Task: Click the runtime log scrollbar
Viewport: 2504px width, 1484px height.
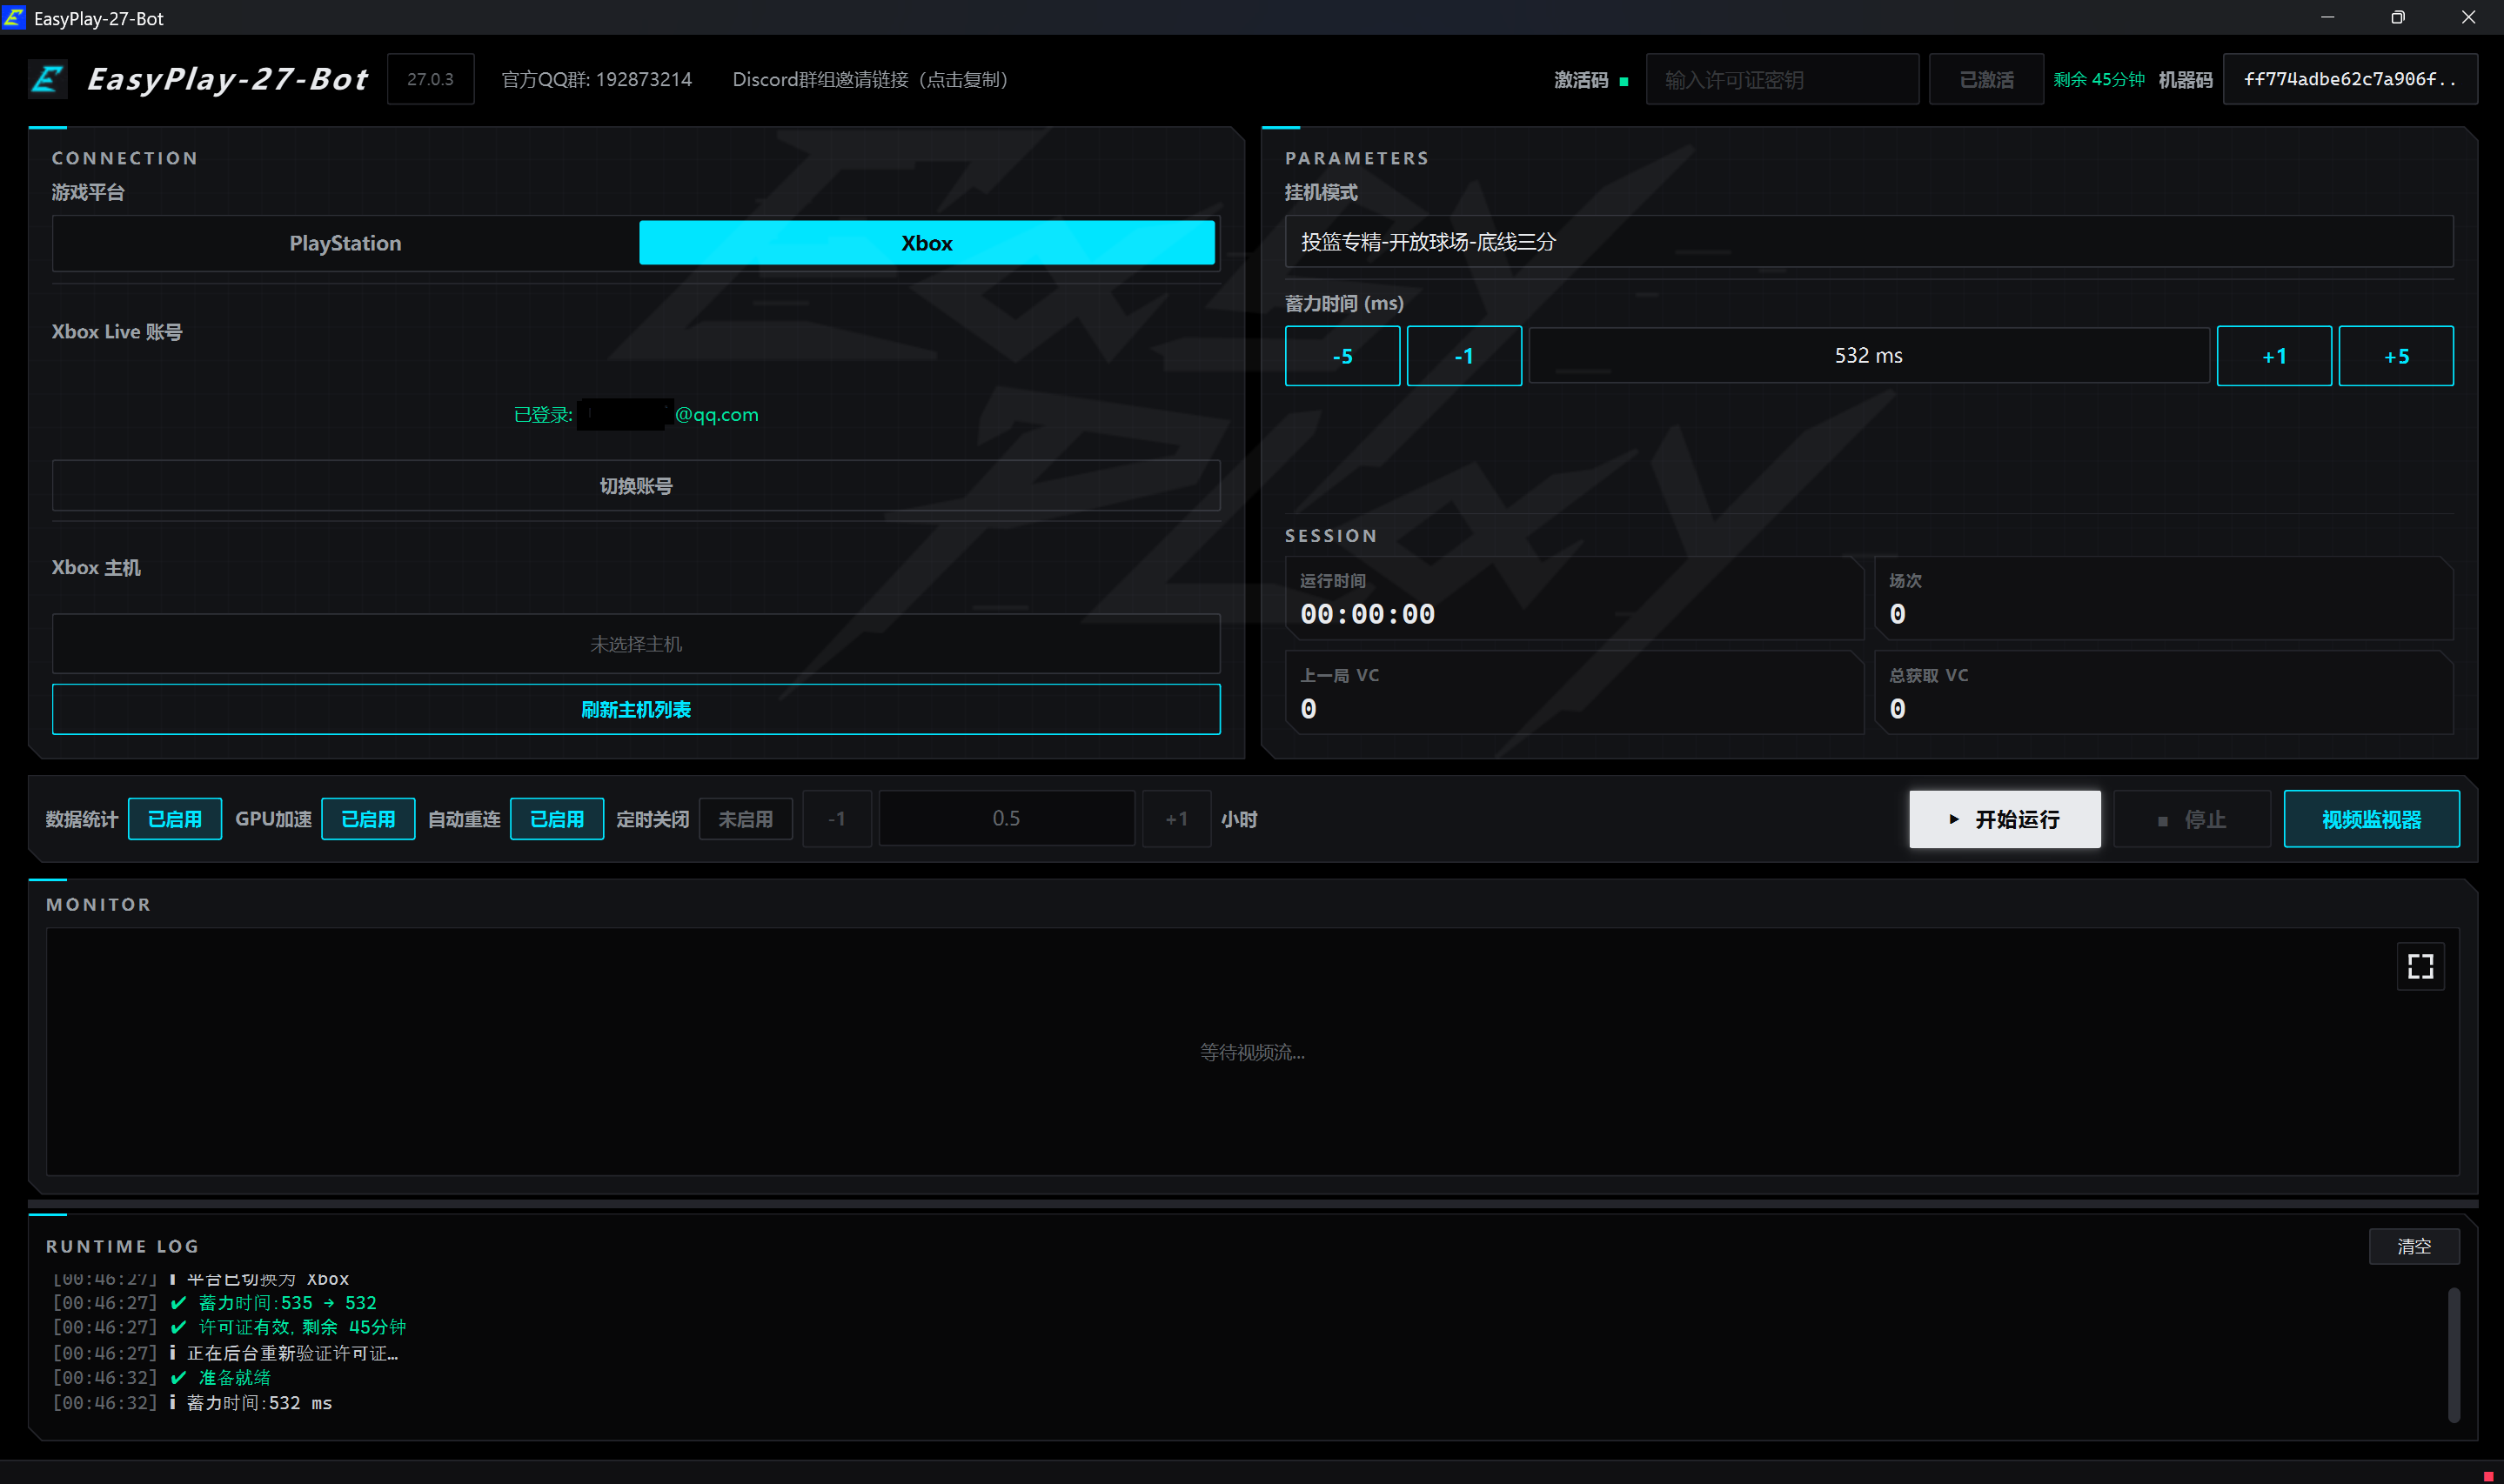Action: point(2453,1354)
